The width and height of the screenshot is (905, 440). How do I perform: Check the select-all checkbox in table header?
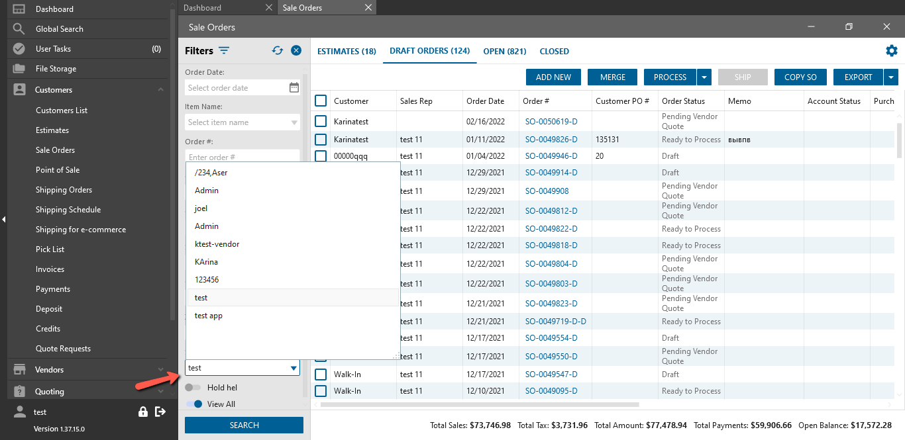[321, 101]
